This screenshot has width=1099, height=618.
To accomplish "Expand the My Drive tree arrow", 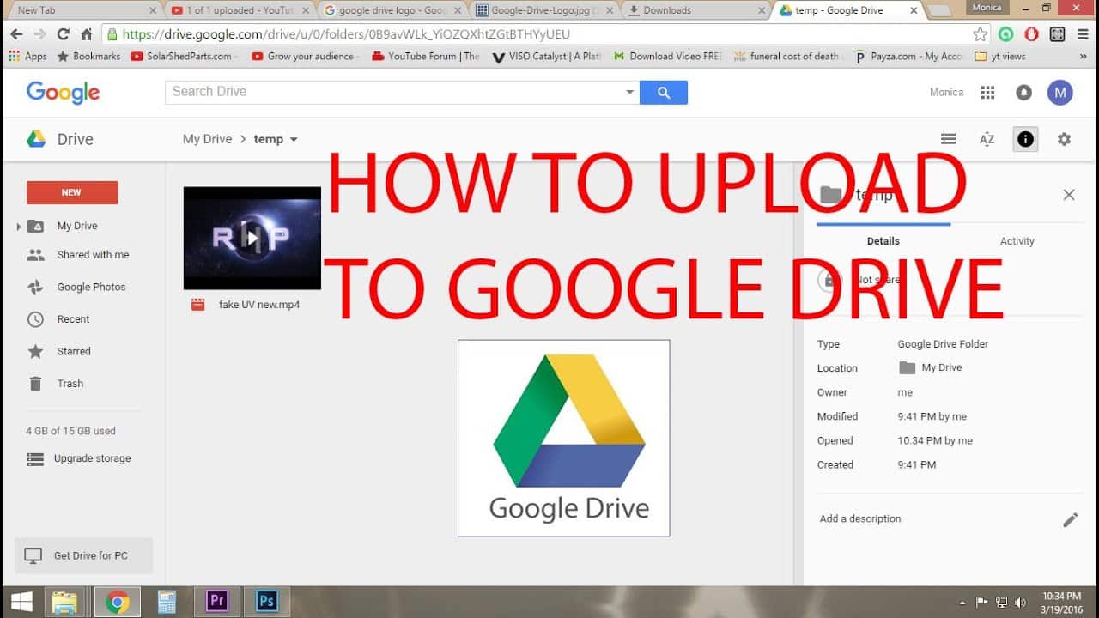I will [18, 227].
